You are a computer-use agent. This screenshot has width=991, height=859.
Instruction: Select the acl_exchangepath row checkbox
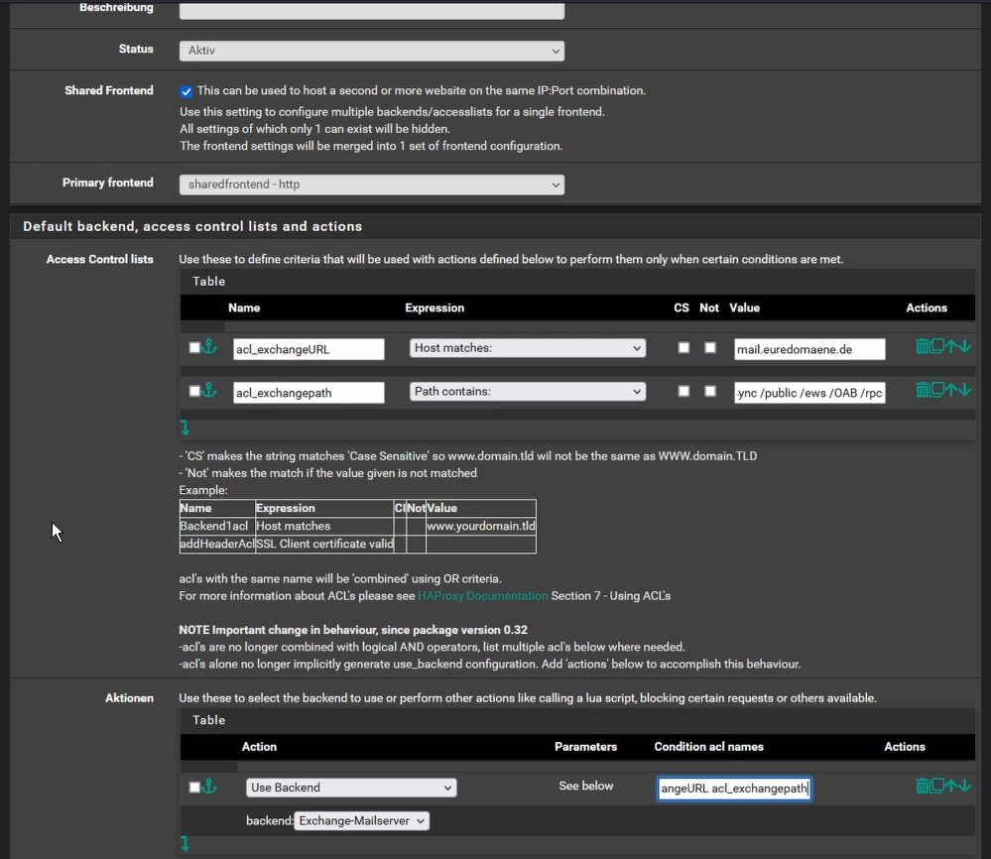pyautogui.click(x=194, y=391)
